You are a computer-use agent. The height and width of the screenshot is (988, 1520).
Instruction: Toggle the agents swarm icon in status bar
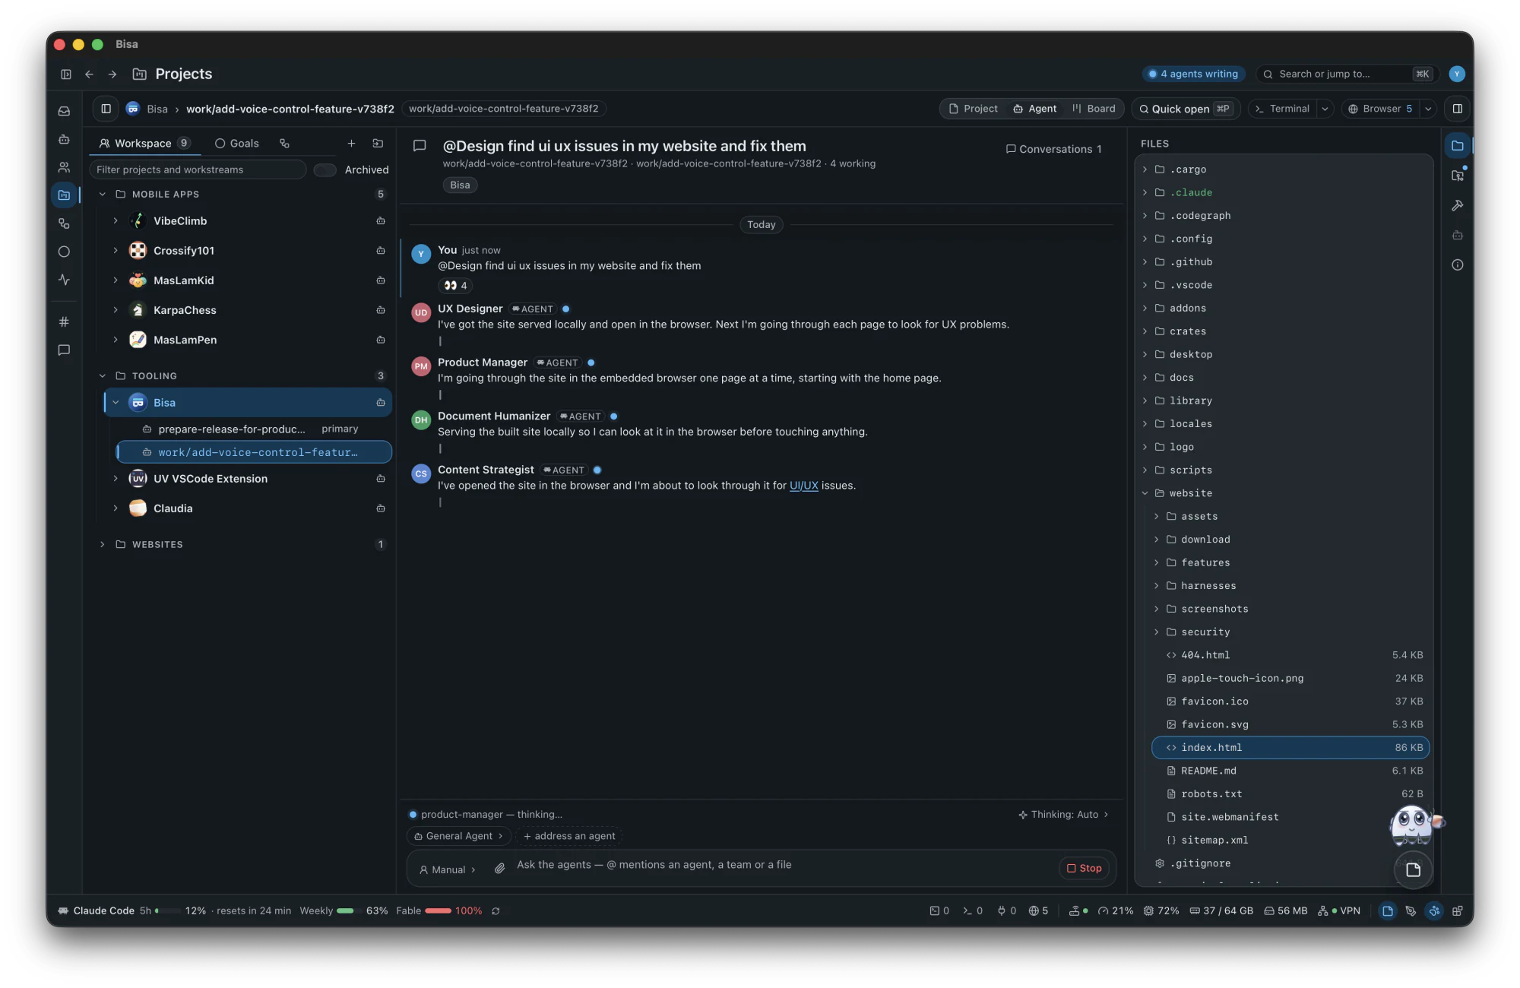(1434, 910)
